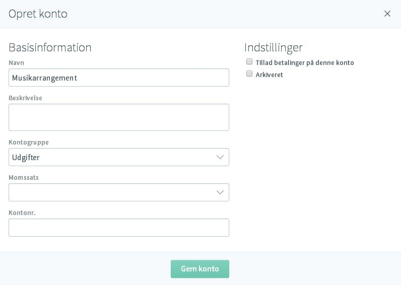Click the green Gem konto button
Screen dimensions: 401x285
pos(199,269)
